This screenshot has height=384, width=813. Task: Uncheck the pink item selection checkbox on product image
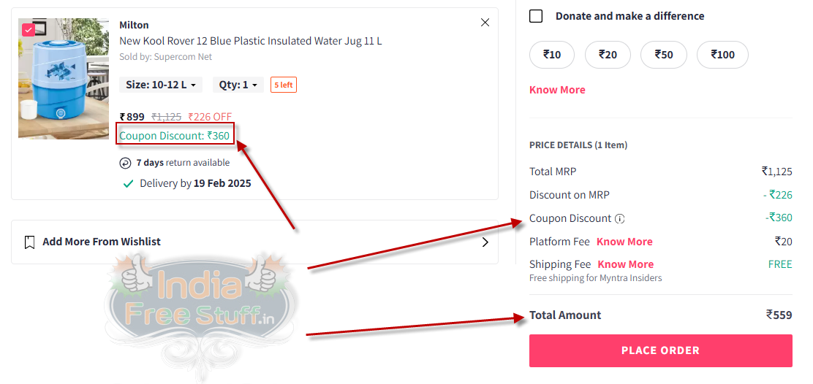coord(28,30)
